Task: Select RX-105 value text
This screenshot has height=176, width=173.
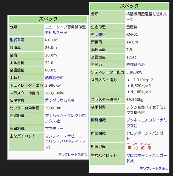Action: pyautogui.click(x=52, y=40)
